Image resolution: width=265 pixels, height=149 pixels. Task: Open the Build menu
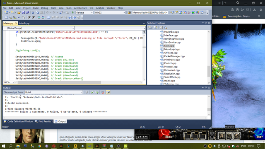tap(36, 8)
